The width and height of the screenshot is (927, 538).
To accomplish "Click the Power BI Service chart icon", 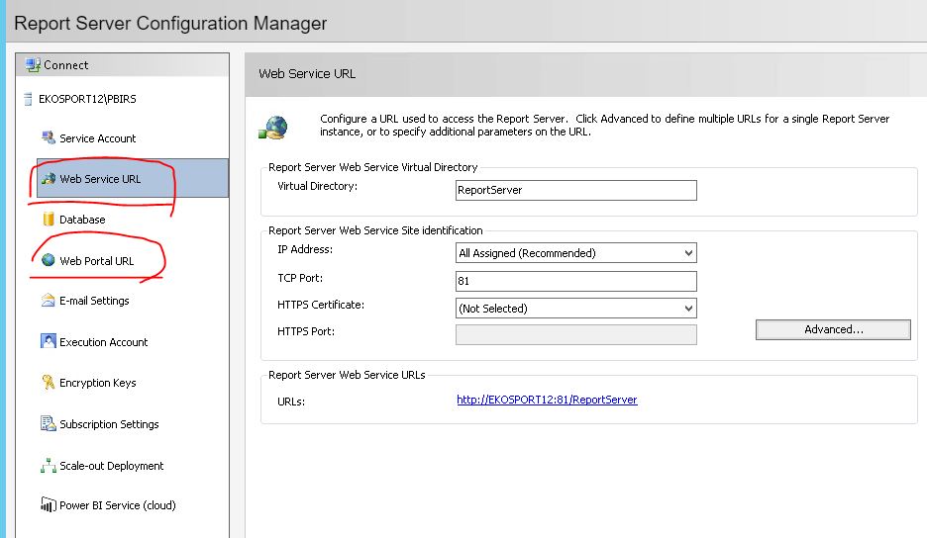I will click(48, 505).
